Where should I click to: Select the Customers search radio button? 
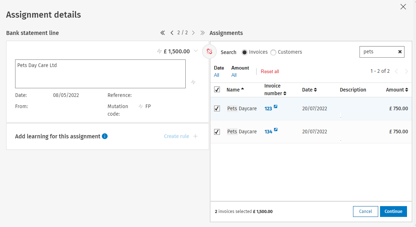[273, 52]
